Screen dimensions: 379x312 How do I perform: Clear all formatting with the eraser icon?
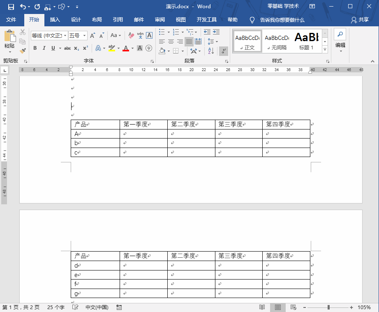click(x=131, y=35)
